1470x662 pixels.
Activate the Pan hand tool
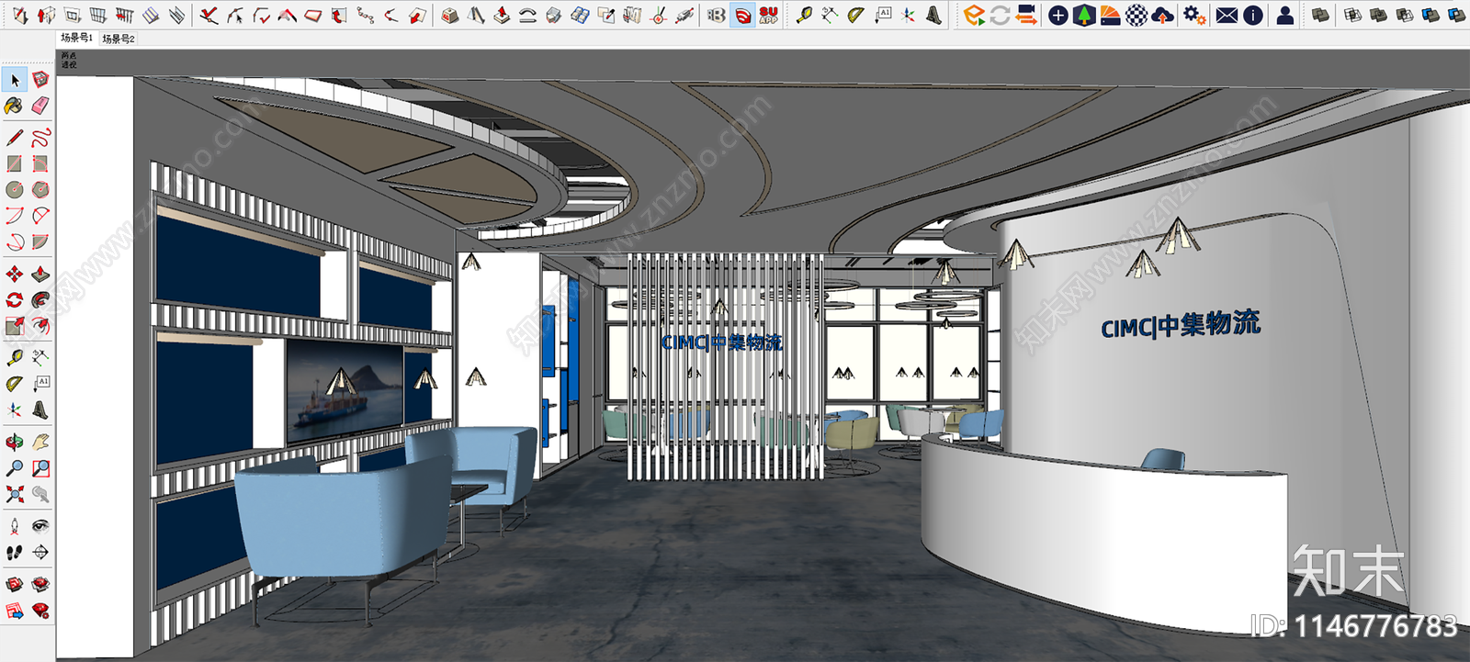point(40,442)
